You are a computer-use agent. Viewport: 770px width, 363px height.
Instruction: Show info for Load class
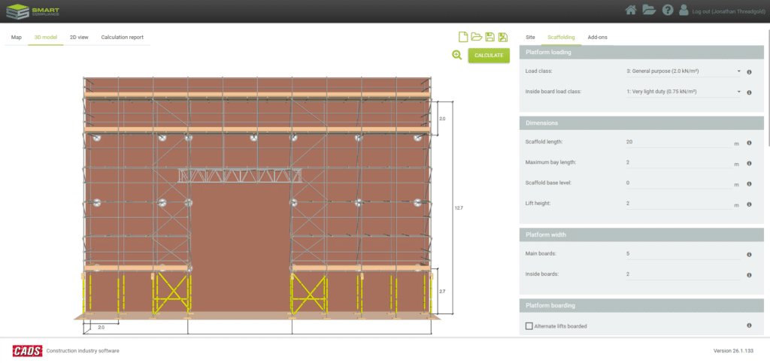click(x=750, y=71)
